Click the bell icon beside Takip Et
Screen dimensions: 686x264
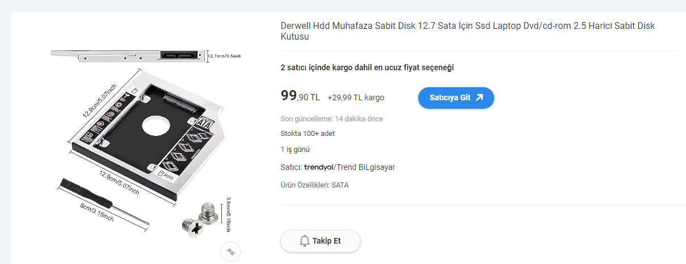click(x=305, y=241)
